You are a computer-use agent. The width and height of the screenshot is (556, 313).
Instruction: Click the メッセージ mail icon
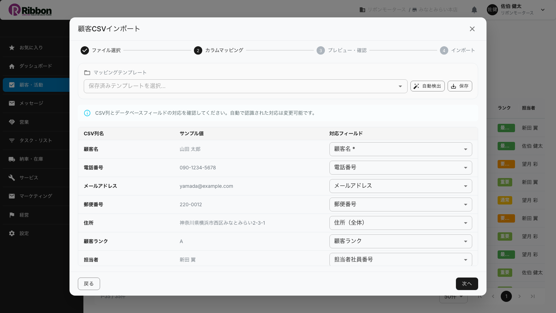coord(12,103)
